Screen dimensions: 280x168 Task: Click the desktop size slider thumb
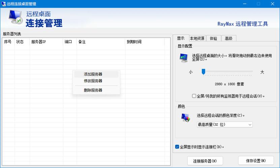pyautogui.click(x=204, y=72)
